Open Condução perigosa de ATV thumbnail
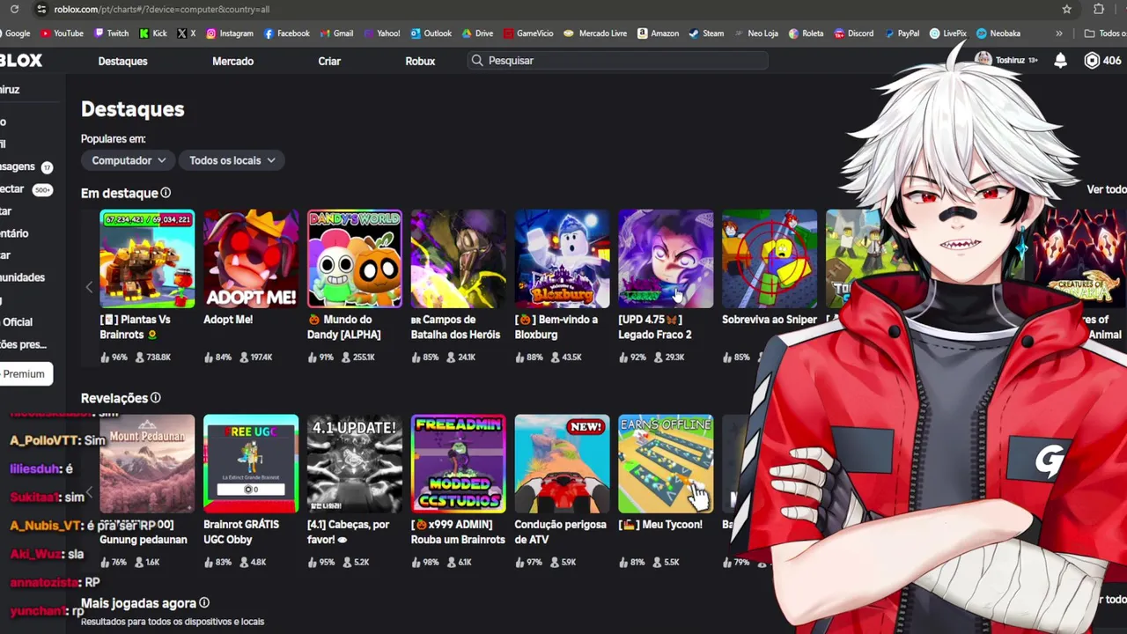The width and height of the screenshot is (1127, 634). point(562,464)
